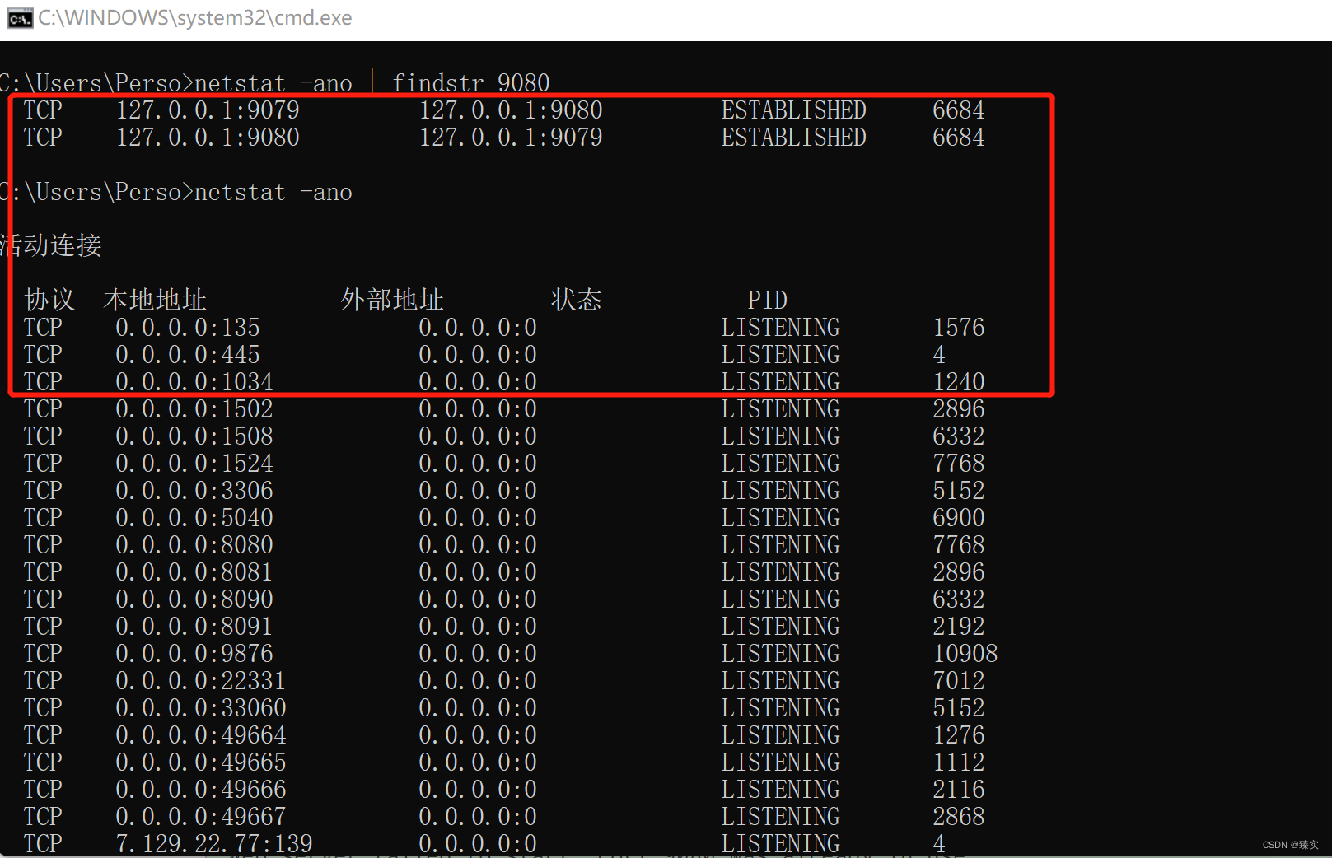Select local address 127.0.0.1:9079

pyautogui.click(x=208, y=110)
